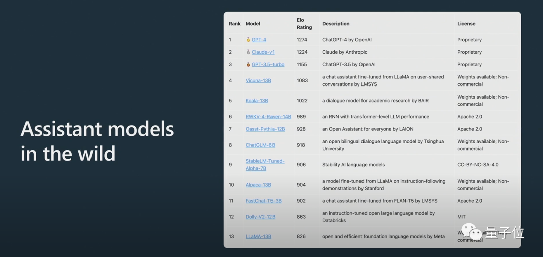
Task: Open the Claude-v1 model link
Action: tap(263, 52)
